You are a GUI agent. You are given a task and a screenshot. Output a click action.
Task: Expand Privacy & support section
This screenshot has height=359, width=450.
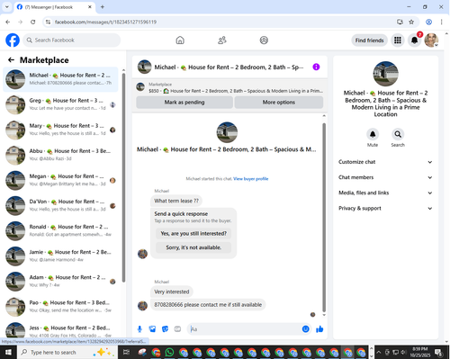click(385, 208)
